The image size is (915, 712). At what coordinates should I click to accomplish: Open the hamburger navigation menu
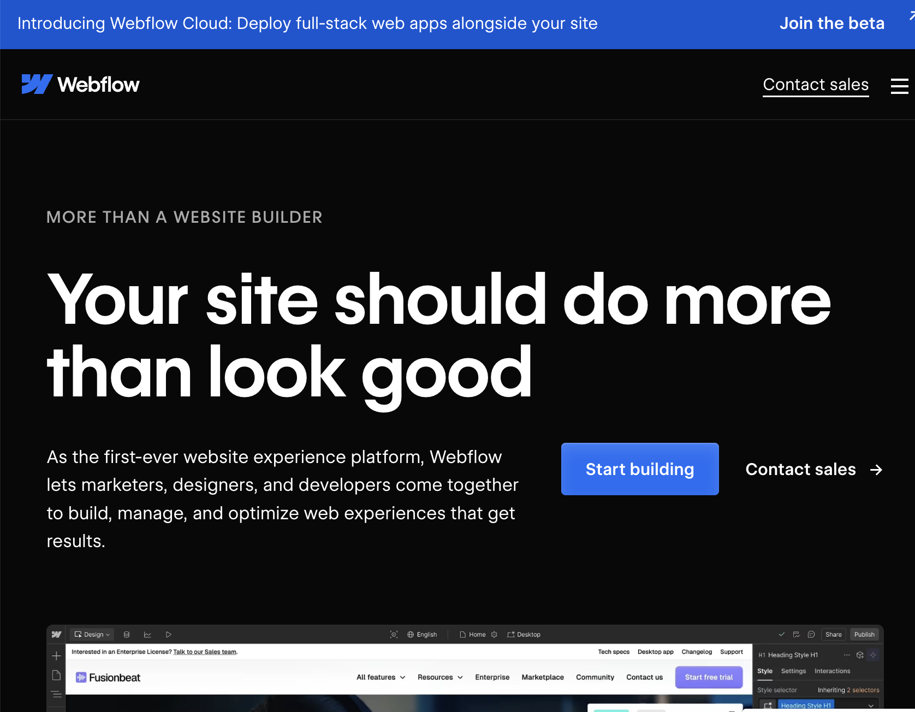899,86
